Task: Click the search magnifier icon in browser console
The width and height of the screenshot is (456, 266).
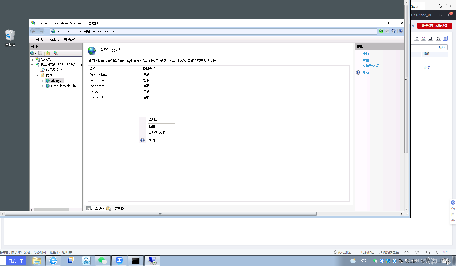Action: (445, 47)
